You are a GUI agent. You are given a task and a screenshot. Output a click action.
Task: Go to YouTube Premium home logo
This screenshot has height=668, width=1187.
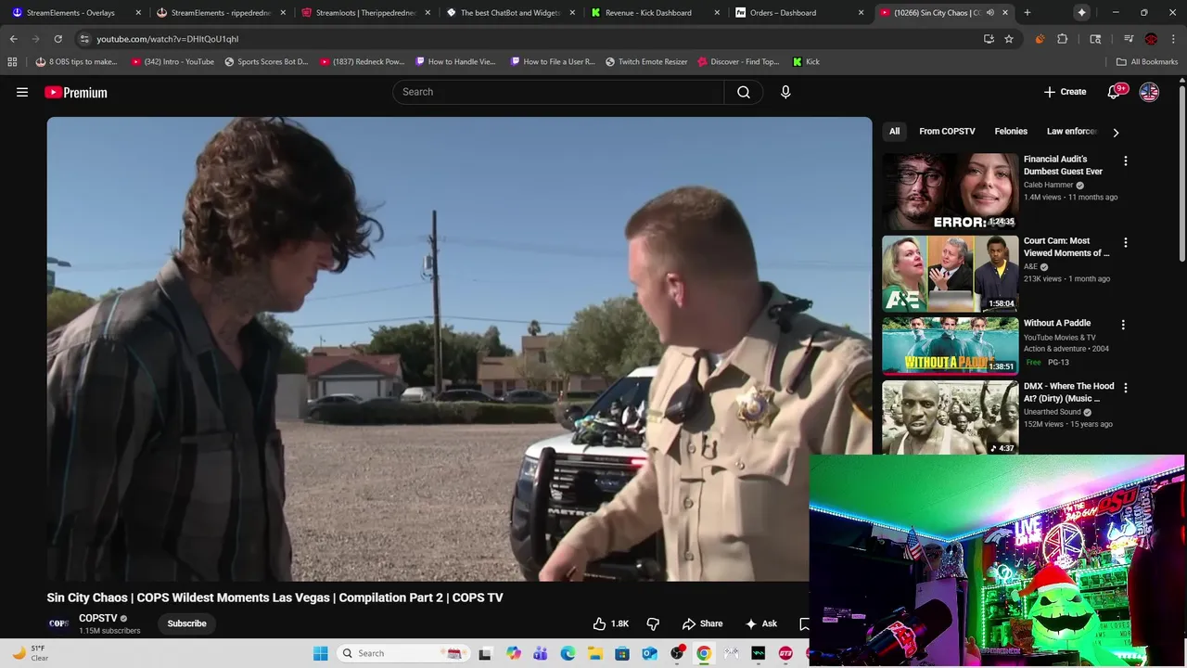pyautogui.click(x=76, y=92)
